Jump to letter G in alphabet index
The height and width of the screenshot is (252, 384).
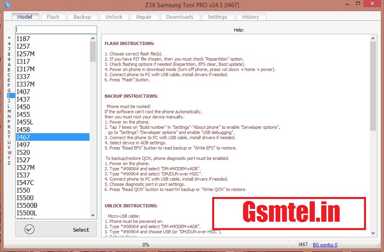(x=9, y=91)
